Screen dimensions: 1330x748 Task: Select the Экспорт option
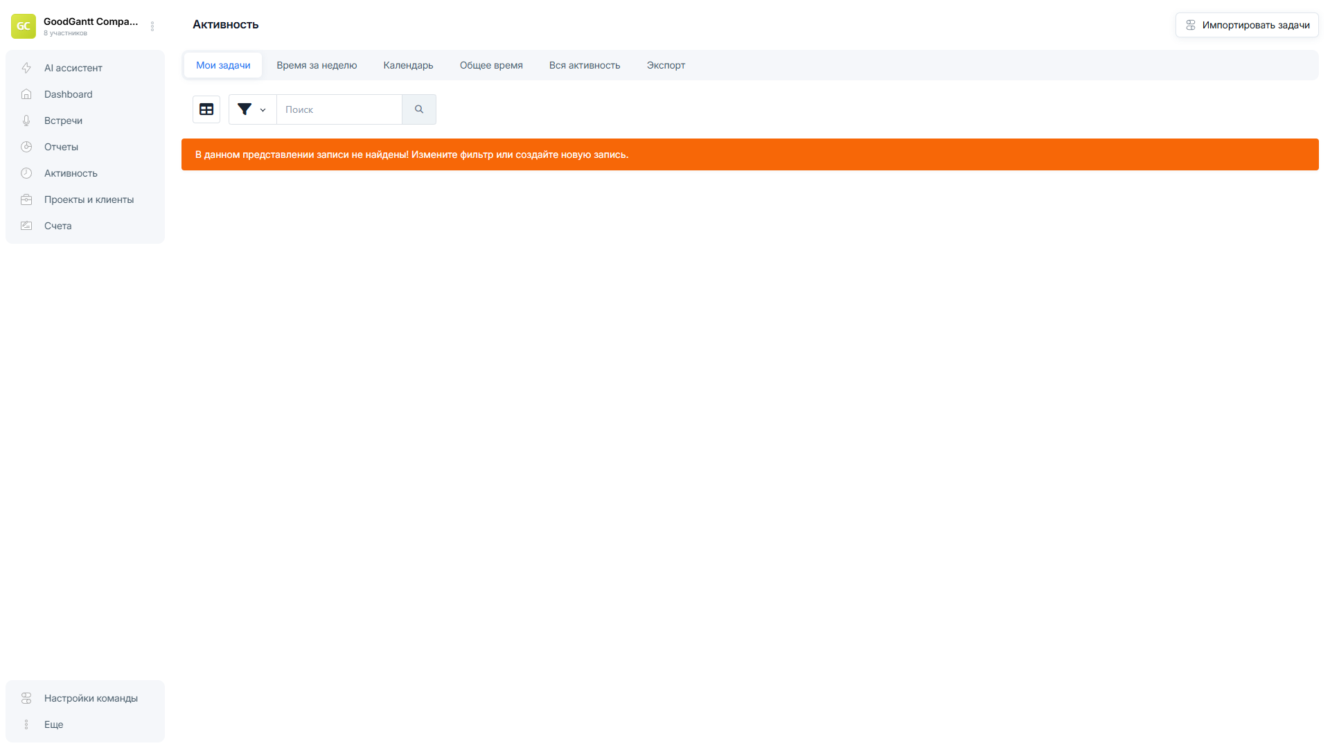[666, 64]
